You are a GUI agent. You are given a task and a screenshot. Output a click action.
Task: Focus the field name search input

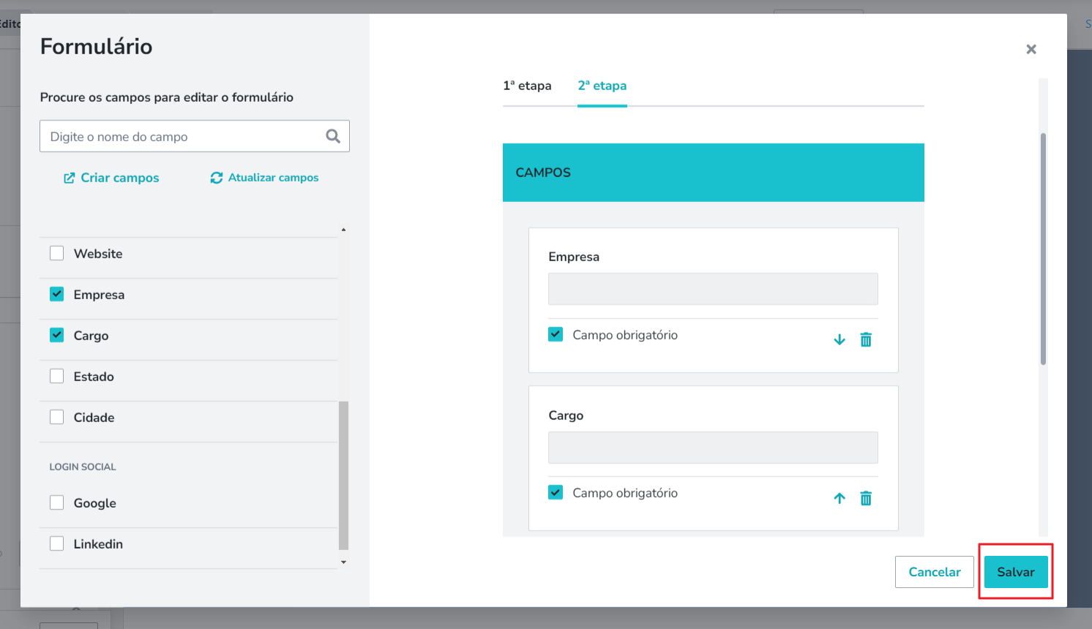[183, 136]
